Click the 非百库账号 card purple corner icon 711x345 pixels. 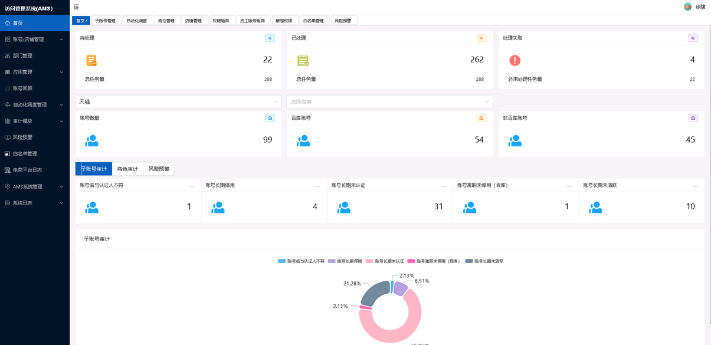(693, 119)
